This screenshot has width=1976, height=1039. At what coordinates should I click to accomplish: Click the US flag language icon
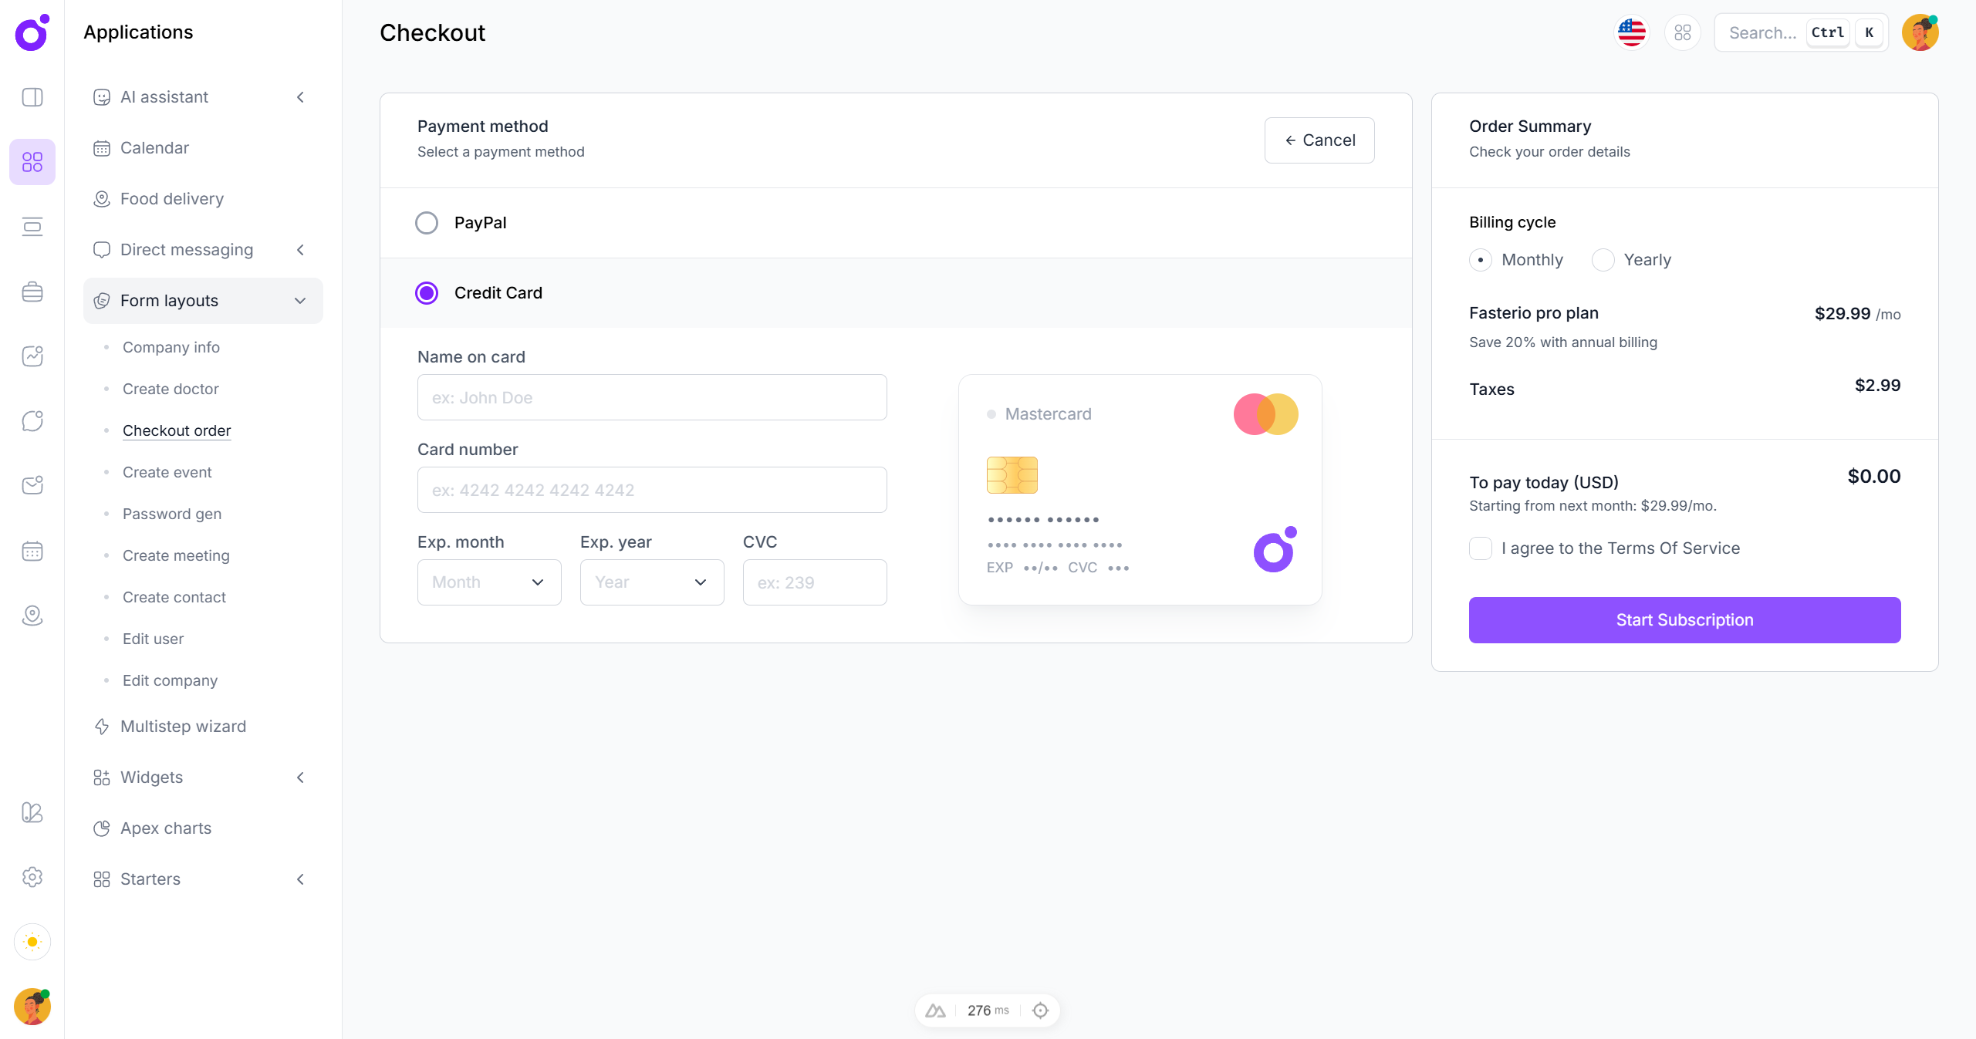(1630, 32)
